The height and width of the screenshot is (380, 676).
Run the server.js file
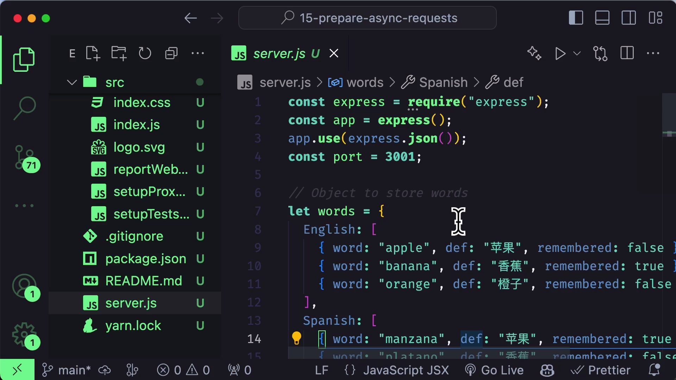[560, 53]
